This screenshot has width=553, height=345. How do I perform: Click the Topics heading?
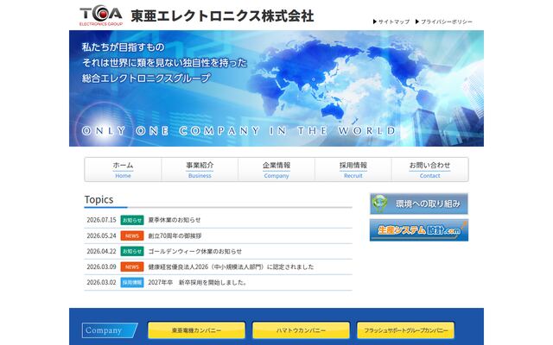99,199
